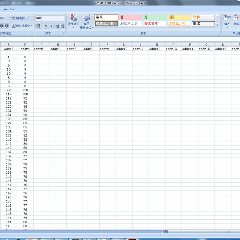Viewport: 240px width, 240px height.
Task: Select cell containing 72 in column E
Action: tap(9, 90)
